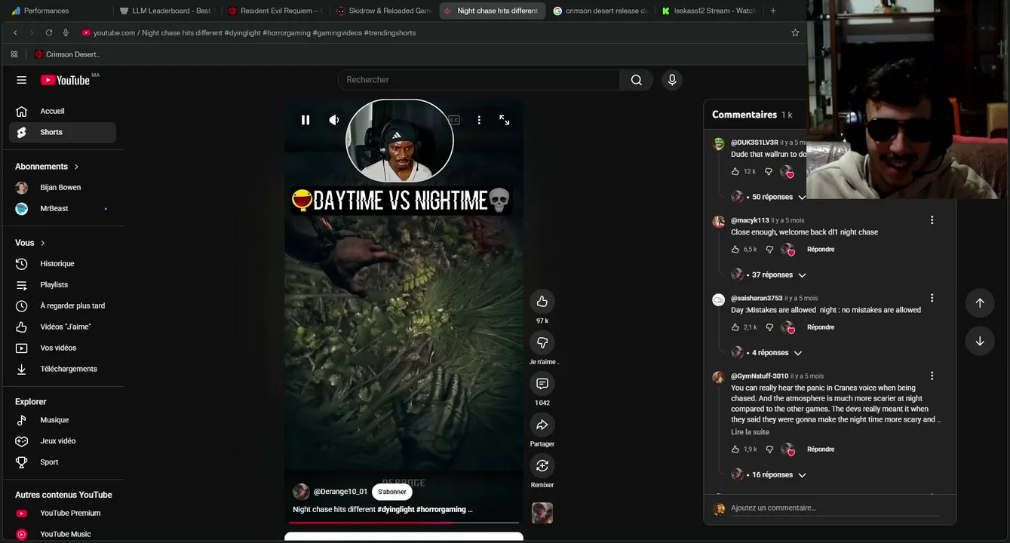This screenshot has width=1010, height=543.
Task: Expand 37 réponses under macyk113 comment
Action: (x=769, y=275)
